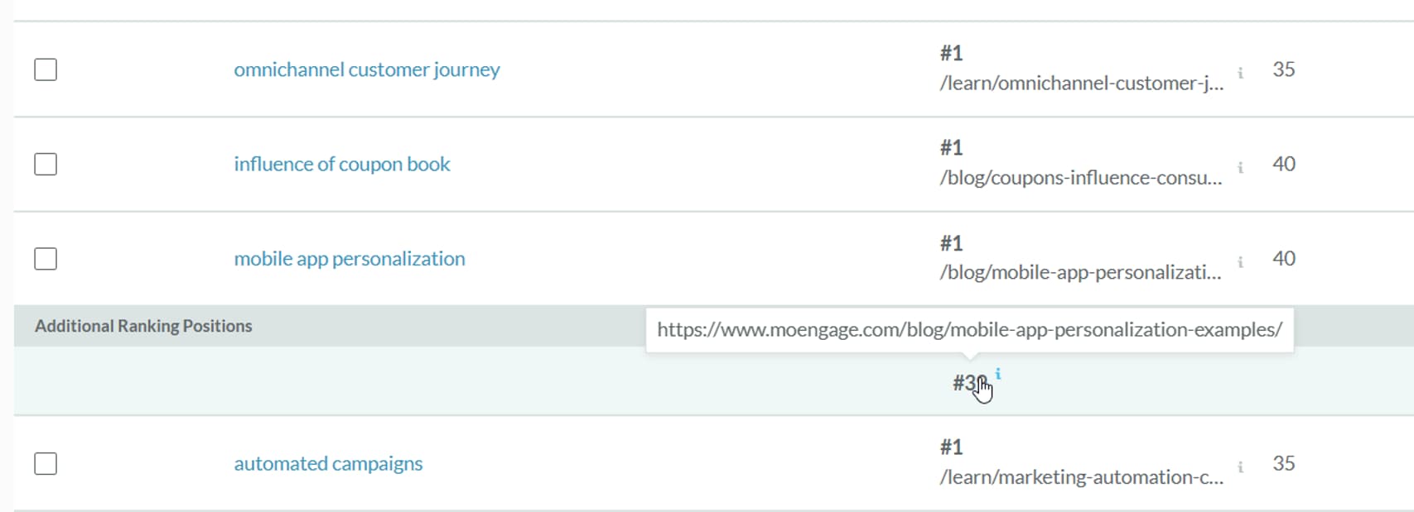Tick the mobile app personalization checkbox
Viewport: 1414px width, 512px height.
(46, 259)
